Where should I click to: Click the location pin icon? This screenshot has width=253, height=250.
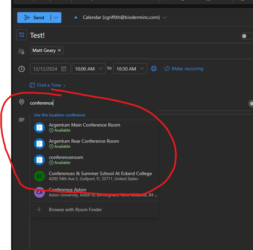point(21,102)
